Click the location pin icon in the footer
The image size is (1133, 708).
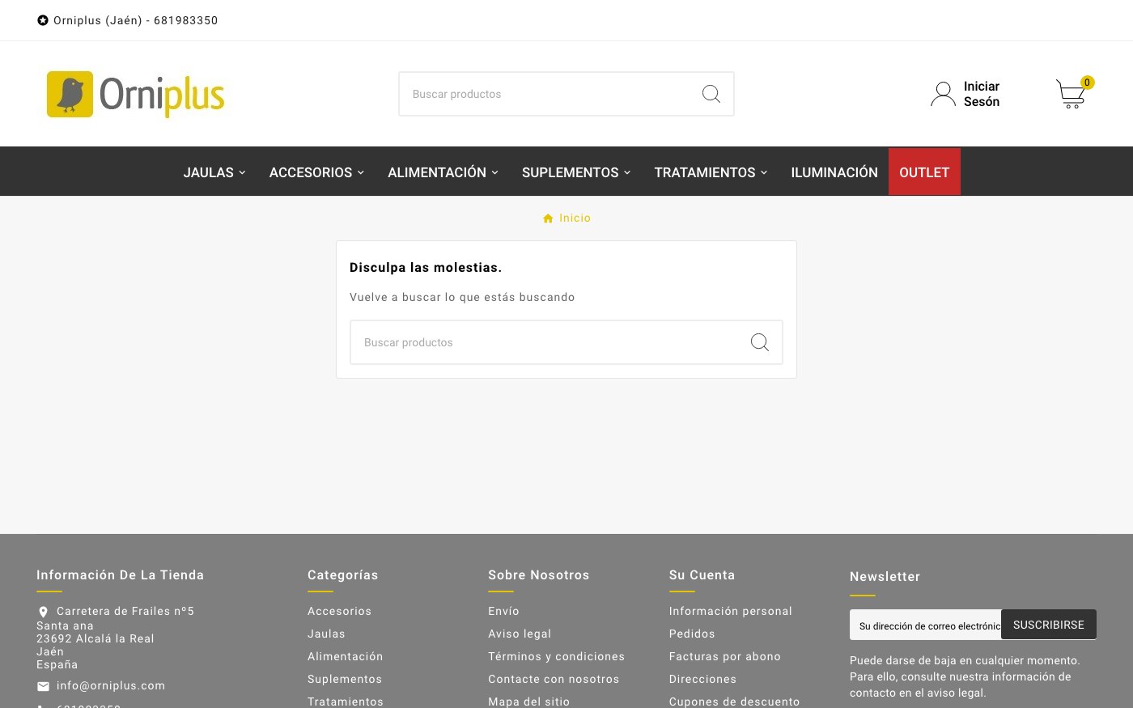[43, 612]
